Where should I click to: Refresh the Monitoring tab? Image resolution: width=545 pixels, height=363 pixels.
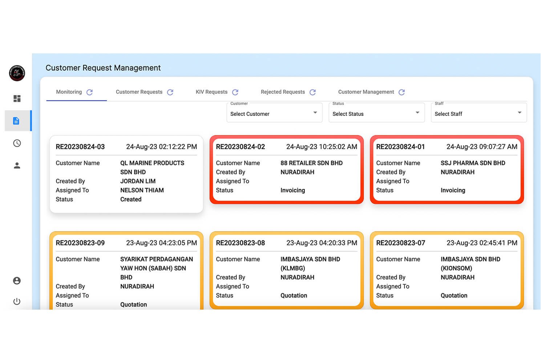tap(90, 92)
